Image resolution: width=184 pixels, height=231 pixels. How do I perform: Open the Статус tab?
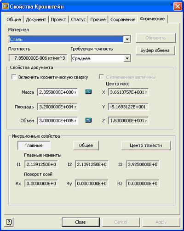click(x=78, y=20)
